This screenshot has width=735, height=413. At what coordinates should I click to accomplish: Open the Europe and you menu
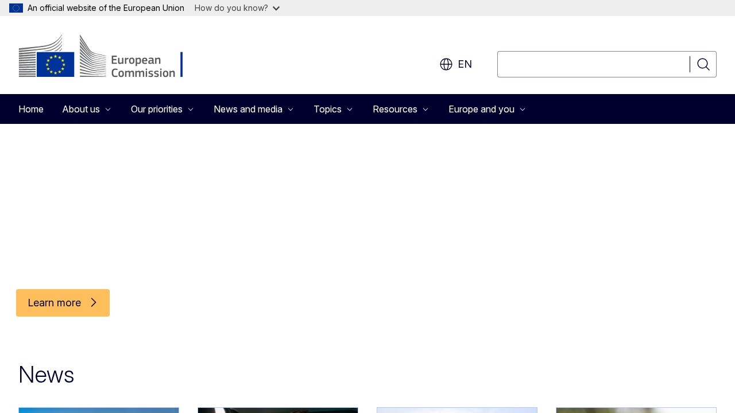(486, 109)
